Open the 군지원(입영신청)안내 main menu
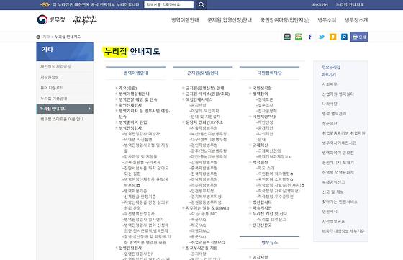403x260 pixels. click(x=230, y=20)
